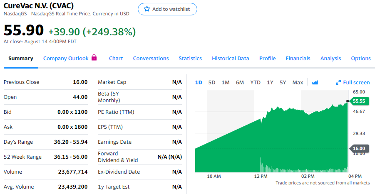375x194 pixels.
Task: Select the 1D chart range
Action: pyautogui.click(x=199, y=83)
